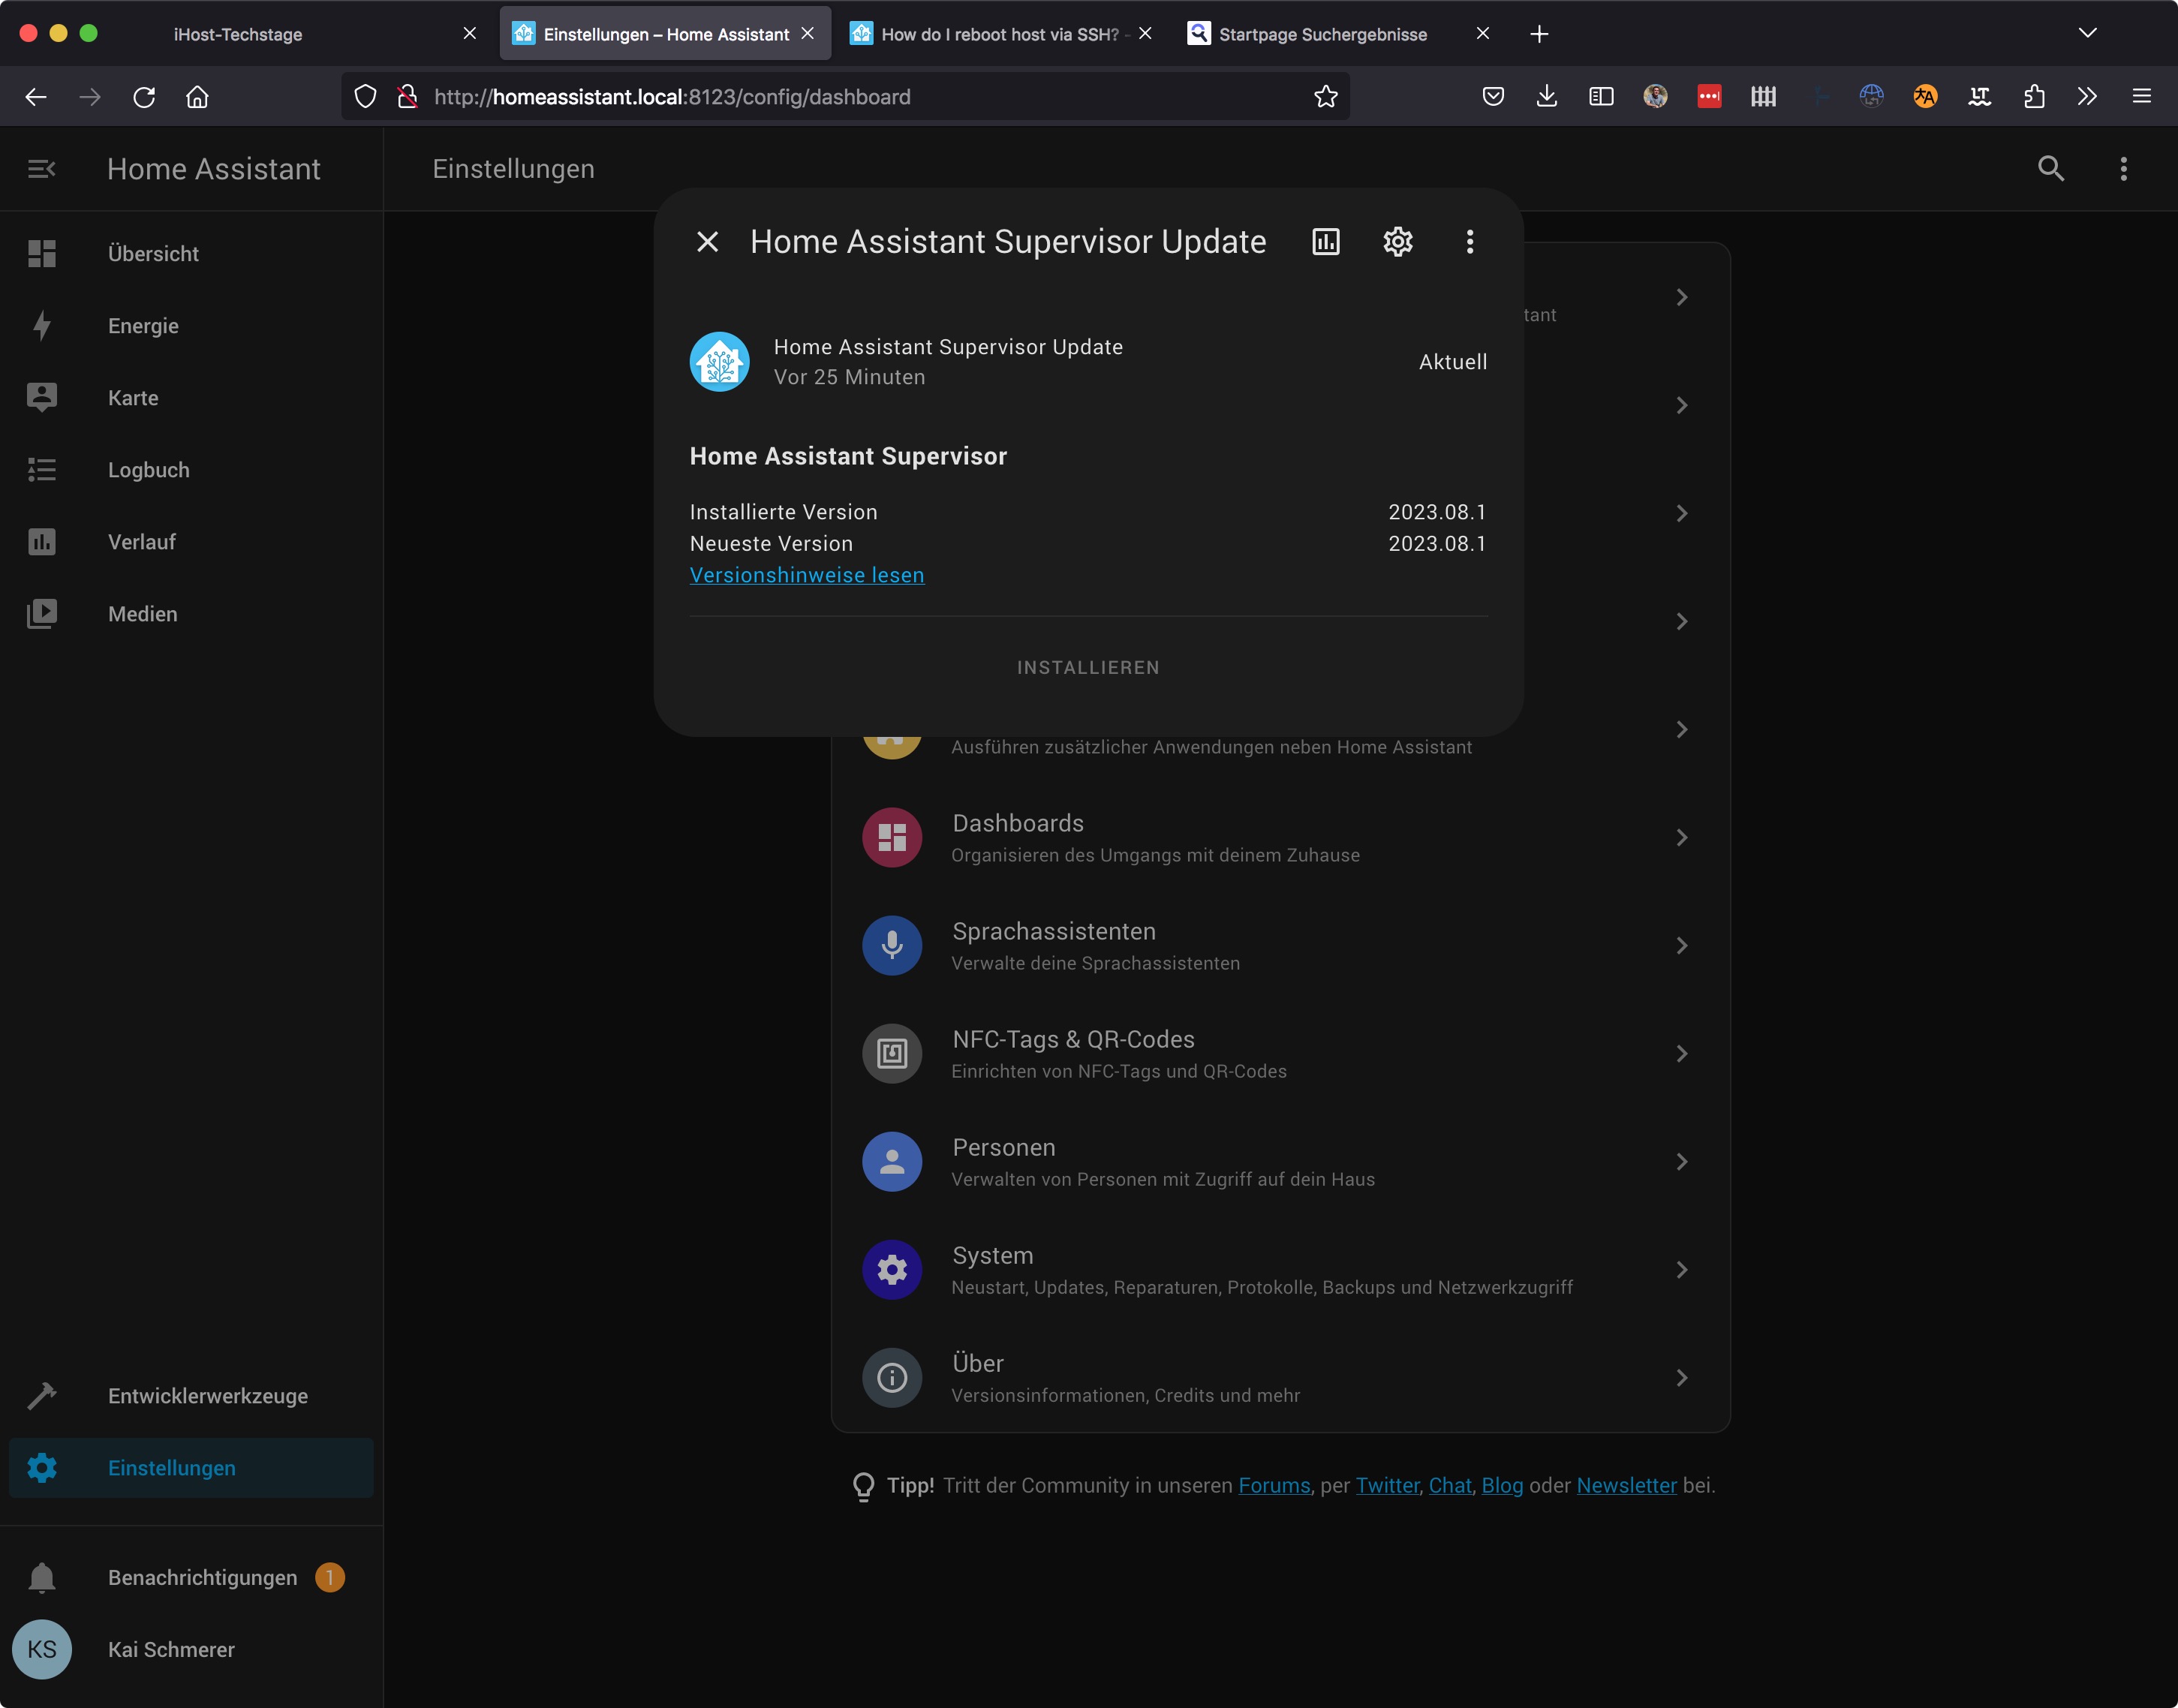Open Energie in the sidebar
The image size is (2178, 1708).
143,326
